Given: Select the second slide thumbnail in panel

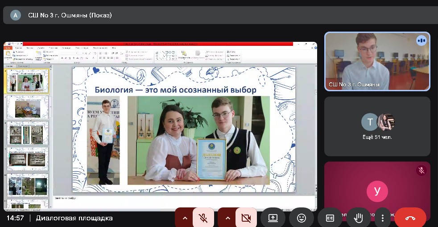Looking at the screenshot, I should pos(27,106).
